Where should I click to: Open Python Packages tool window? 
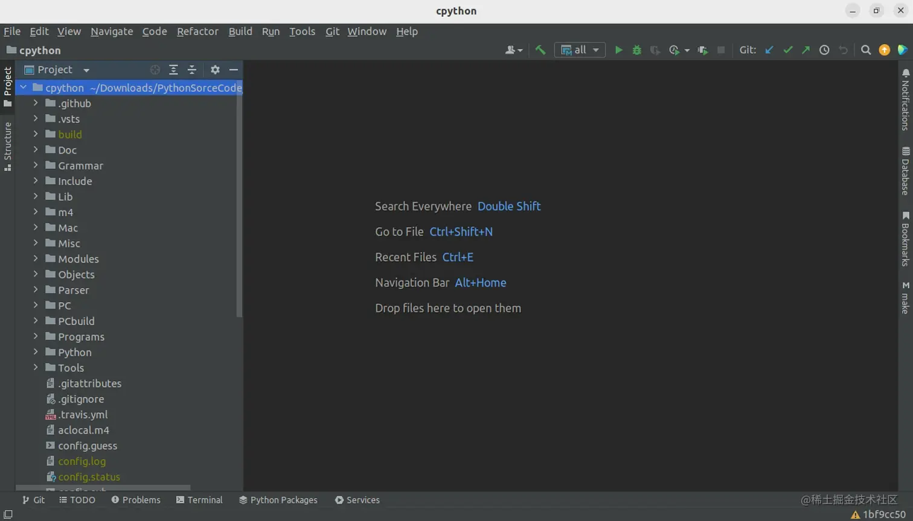coord(278,500)
